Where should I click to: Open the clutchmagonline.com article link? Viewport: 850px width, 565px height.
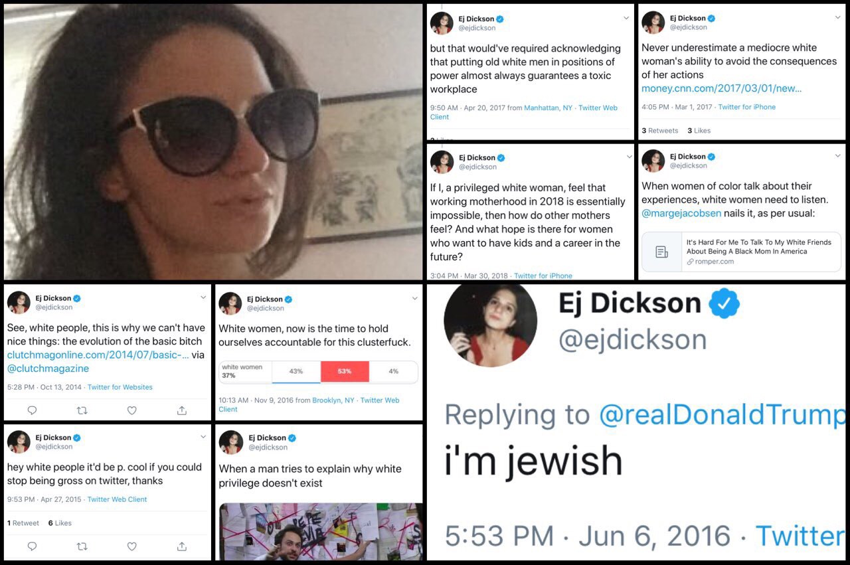point(98,355)
